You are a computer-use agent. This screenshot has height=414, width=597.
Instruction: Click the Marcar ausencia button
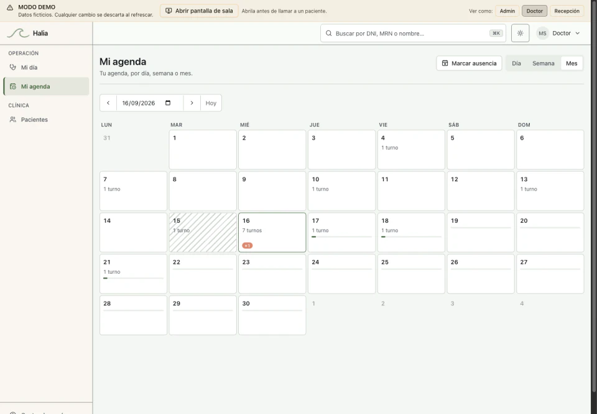pos(469,63)
